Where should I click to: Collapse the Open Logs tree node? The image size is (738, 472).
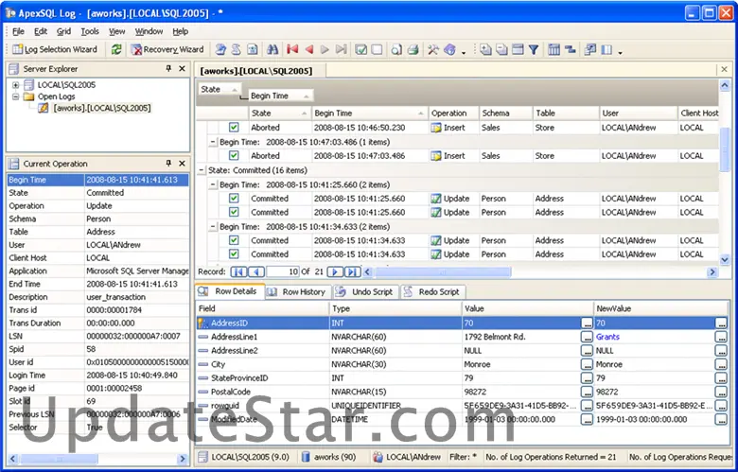pos(15,96)
